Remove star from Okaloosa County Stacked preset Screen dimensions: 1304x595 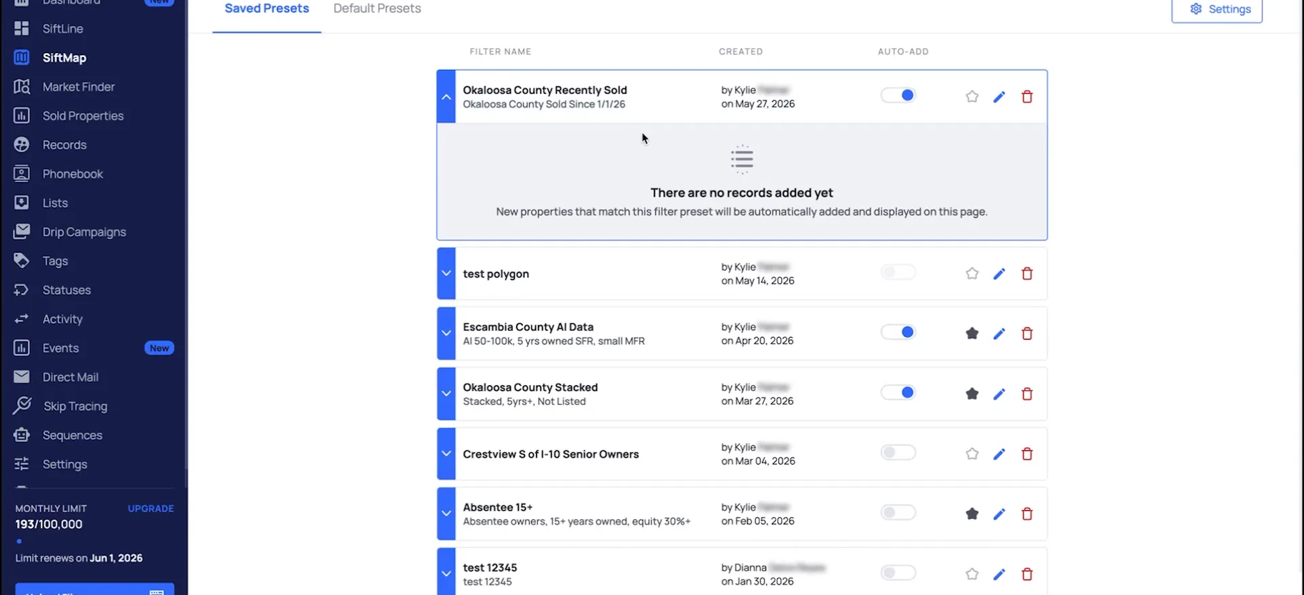point(972,394)
